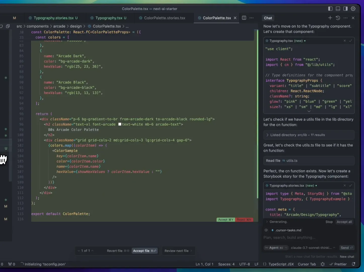Image resolution: width=364 pixels, height=272 pixels.
Task: Toggle the secondary sidebar layout icon
Action: (x=345, y=9)
